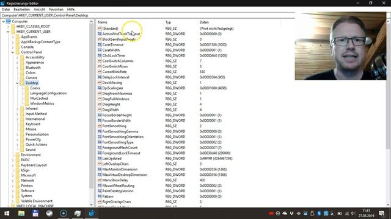Viewport: 391px width, 219px height.
Task: Expand the AppEvents key arrow
Action: (x=13, y=36)
